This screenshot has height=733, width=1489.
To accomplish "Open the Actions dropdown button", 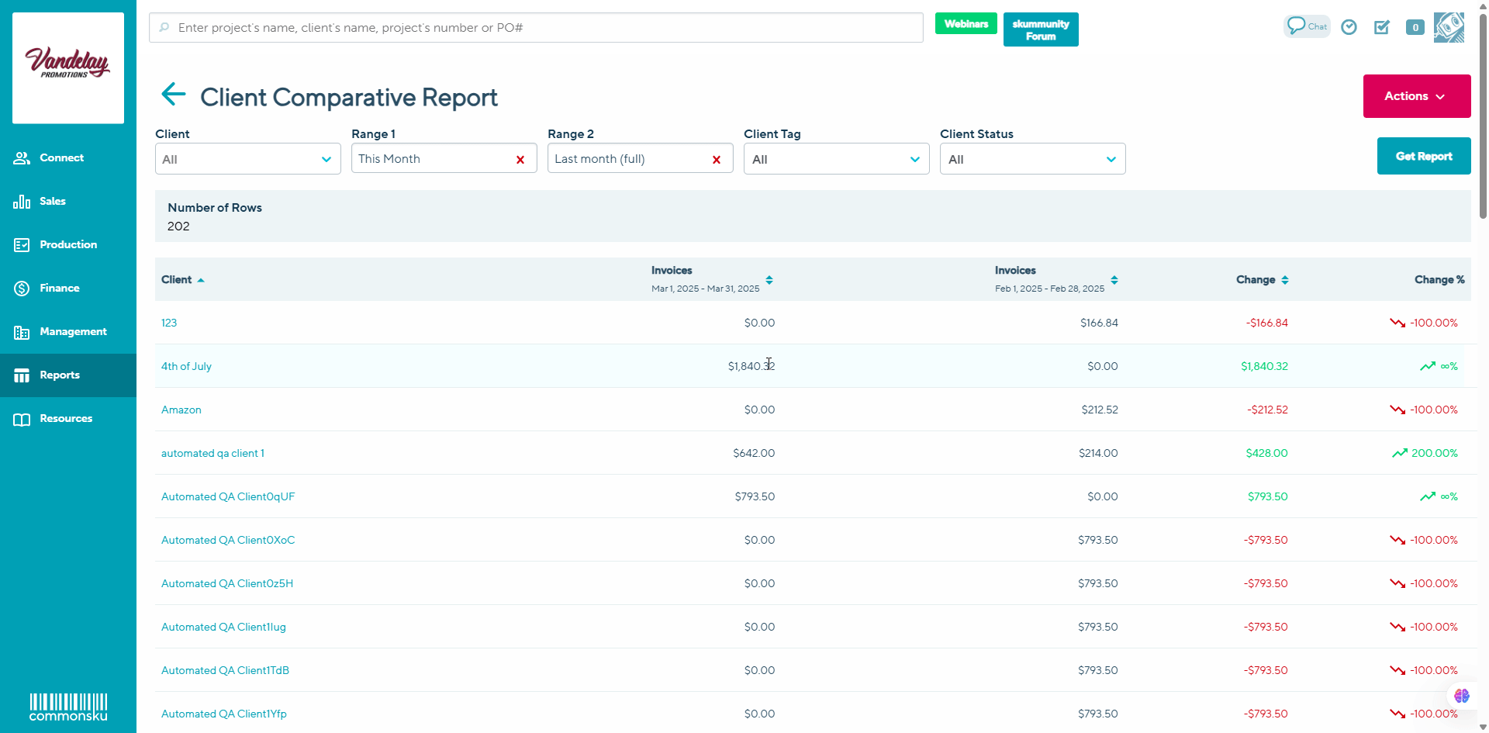I will point(1416,96).
